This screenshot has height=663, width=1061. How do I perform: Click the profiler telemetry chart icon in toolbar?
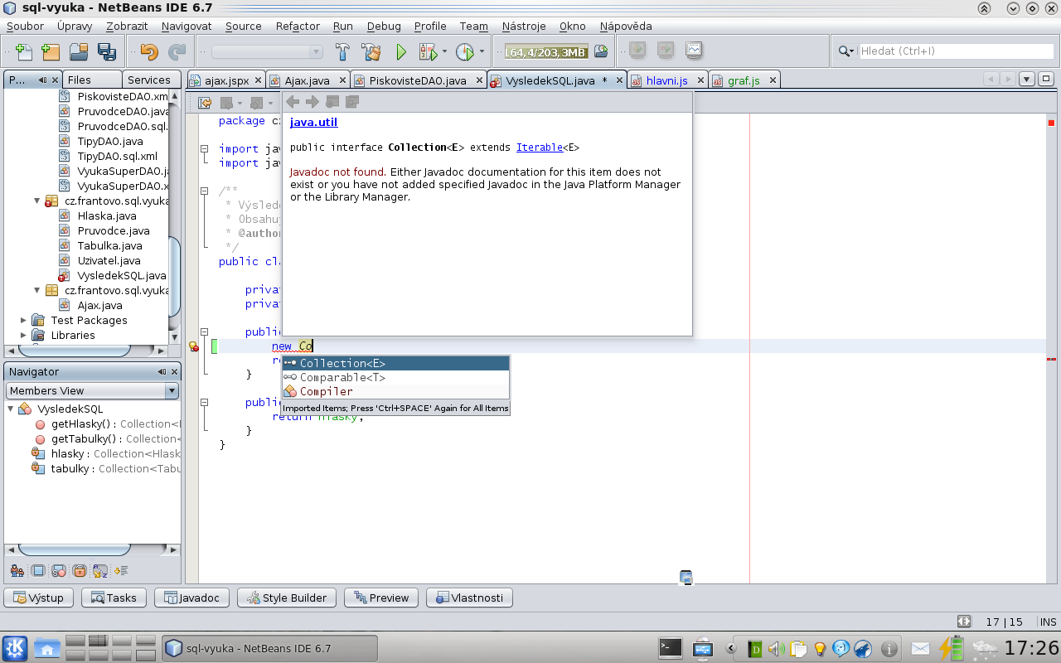tap(693, 51)
